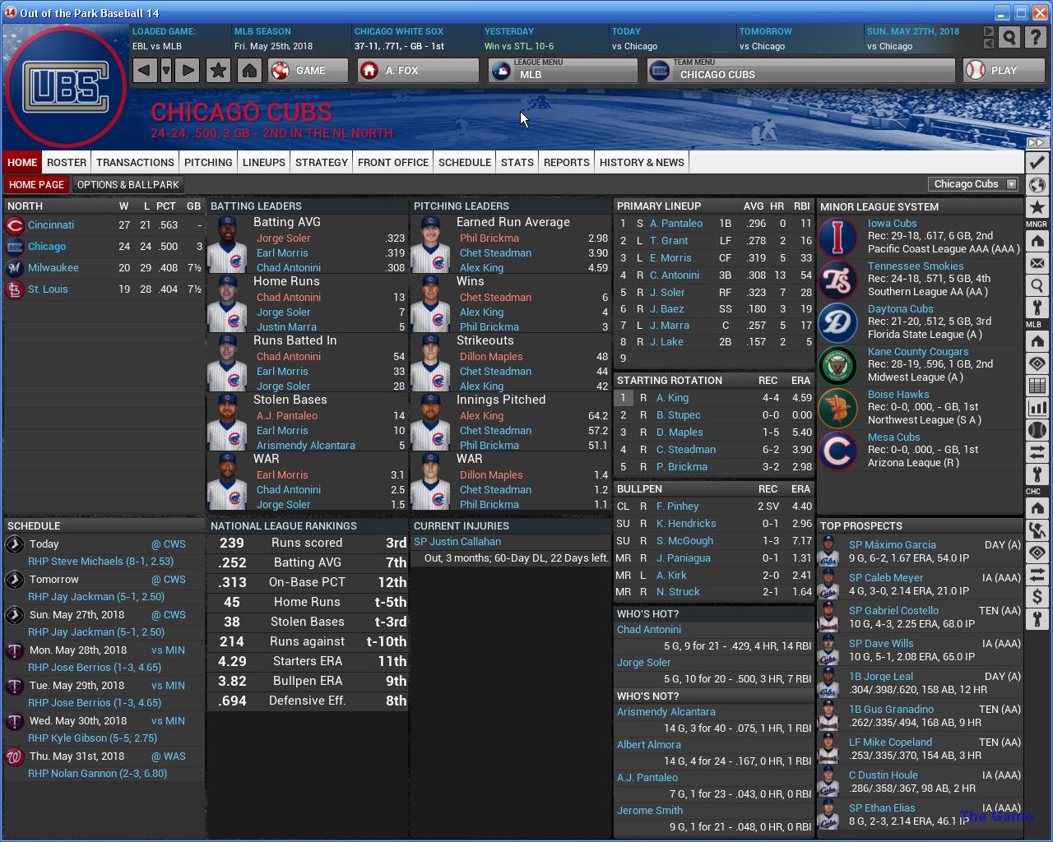Open the STATS tab
The image size is (1053, 842).
517,162
